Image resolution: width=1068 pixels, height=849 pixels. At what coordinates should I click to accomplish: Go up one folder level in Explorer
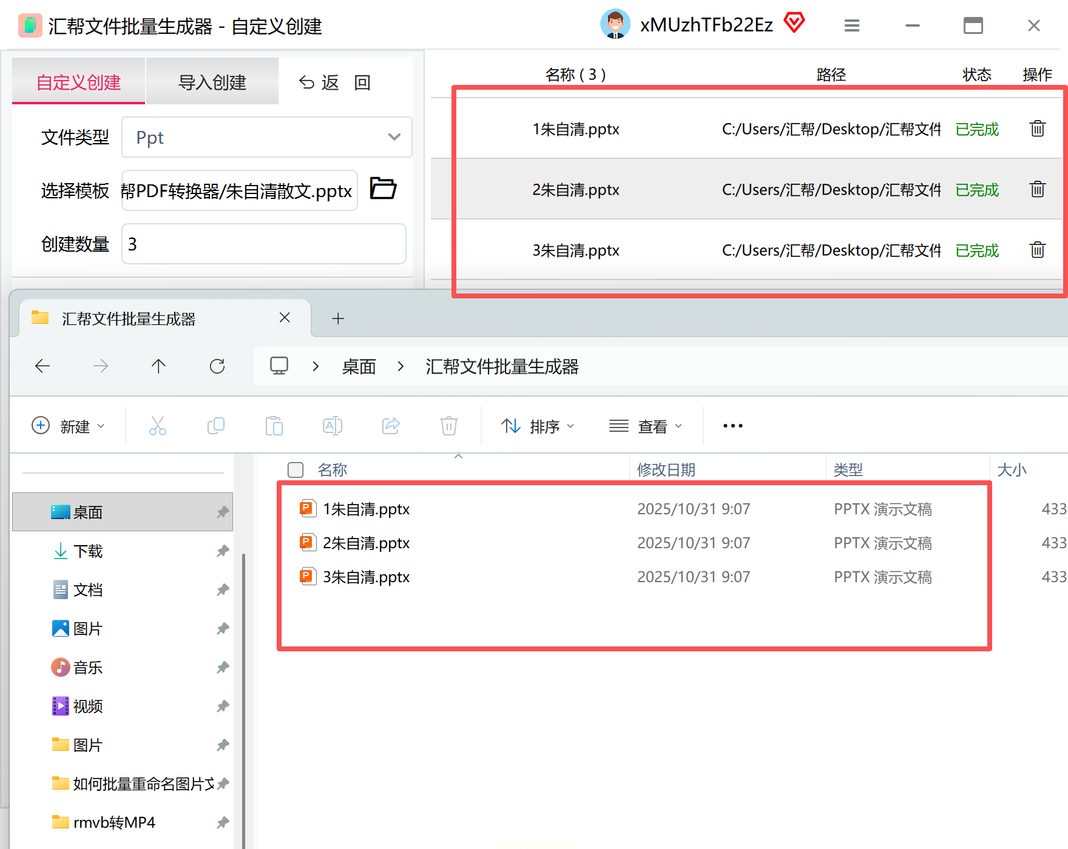[x=158, y=366]
